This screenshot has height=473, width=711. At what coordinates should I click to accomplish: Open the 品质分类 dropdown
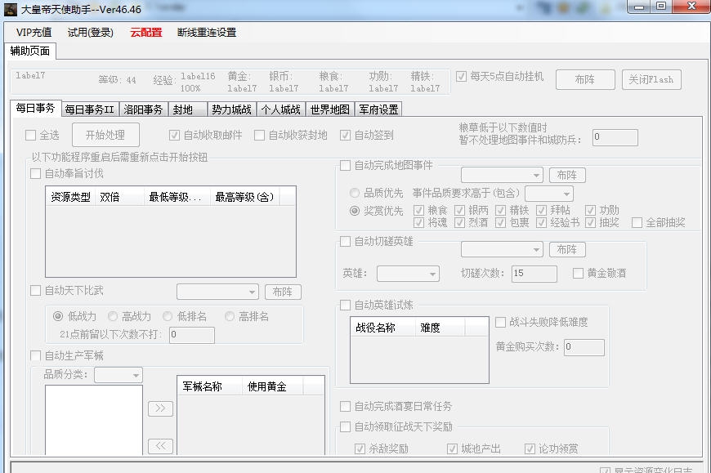coord(118,374)
